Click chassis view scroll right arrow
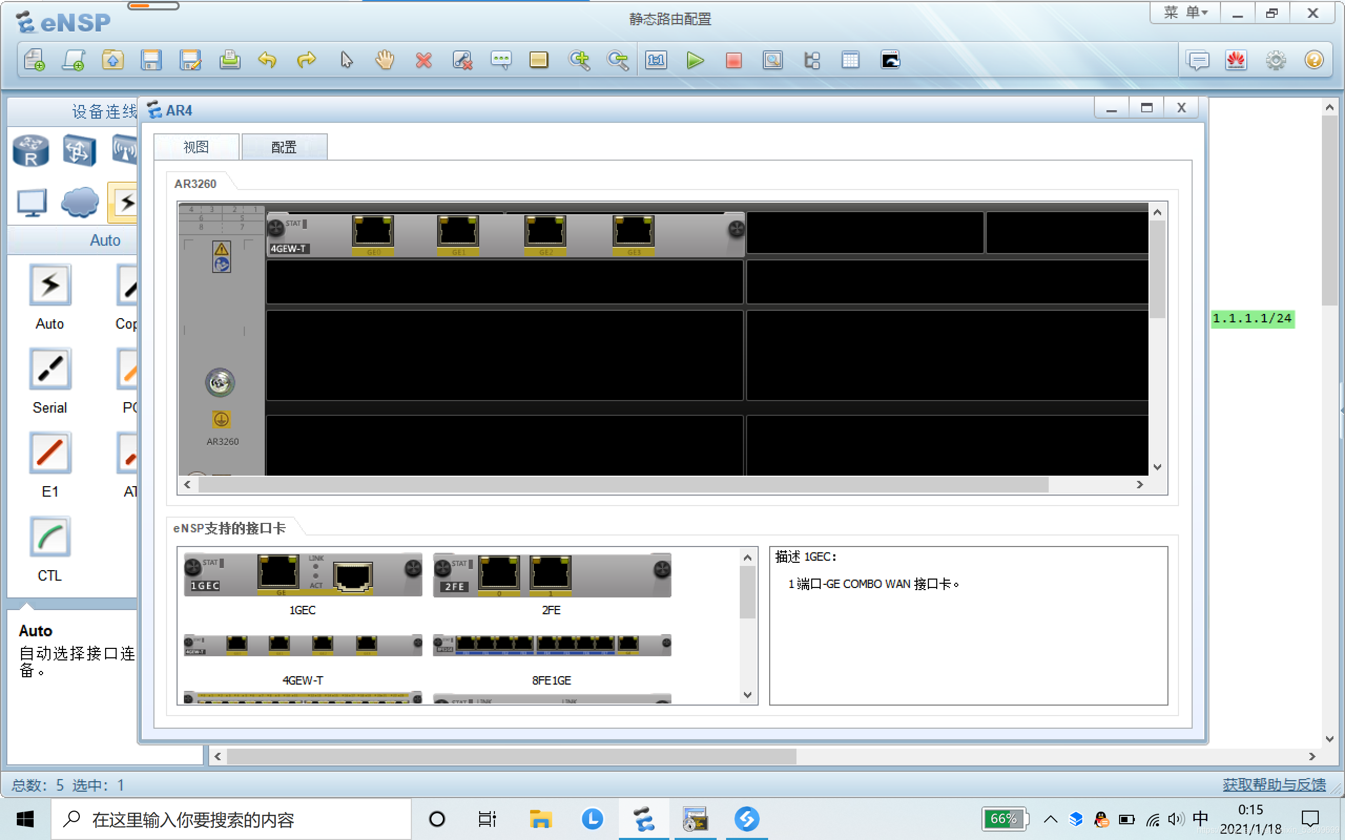Screen dimensions: 1345x840 (1140, 485)
